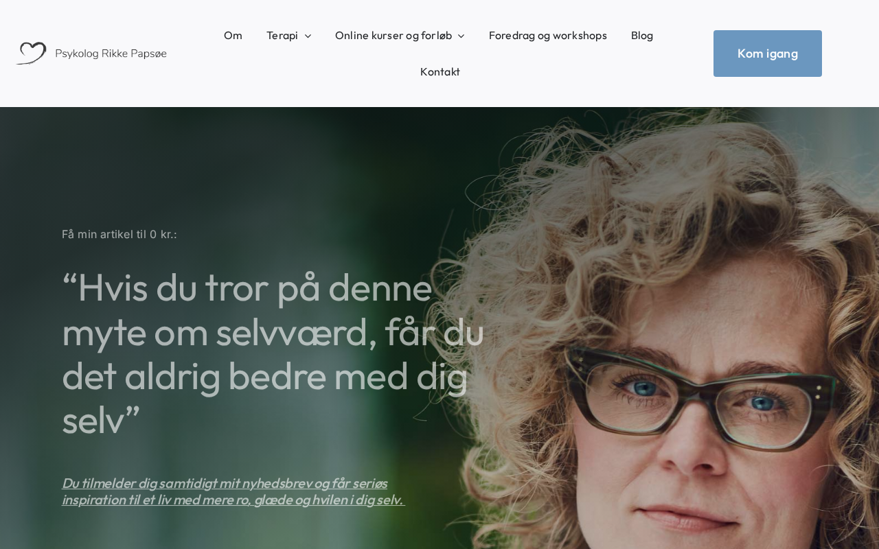Click the Få min artikel text
The image size is (879, 549).
119,234
